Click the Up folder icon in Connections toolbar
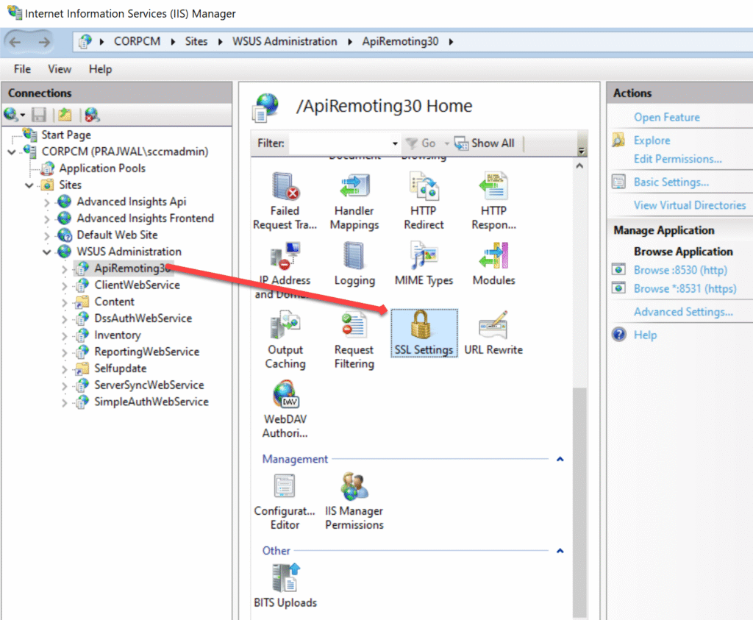Screen dimensions: 753x620 (65, 115)
